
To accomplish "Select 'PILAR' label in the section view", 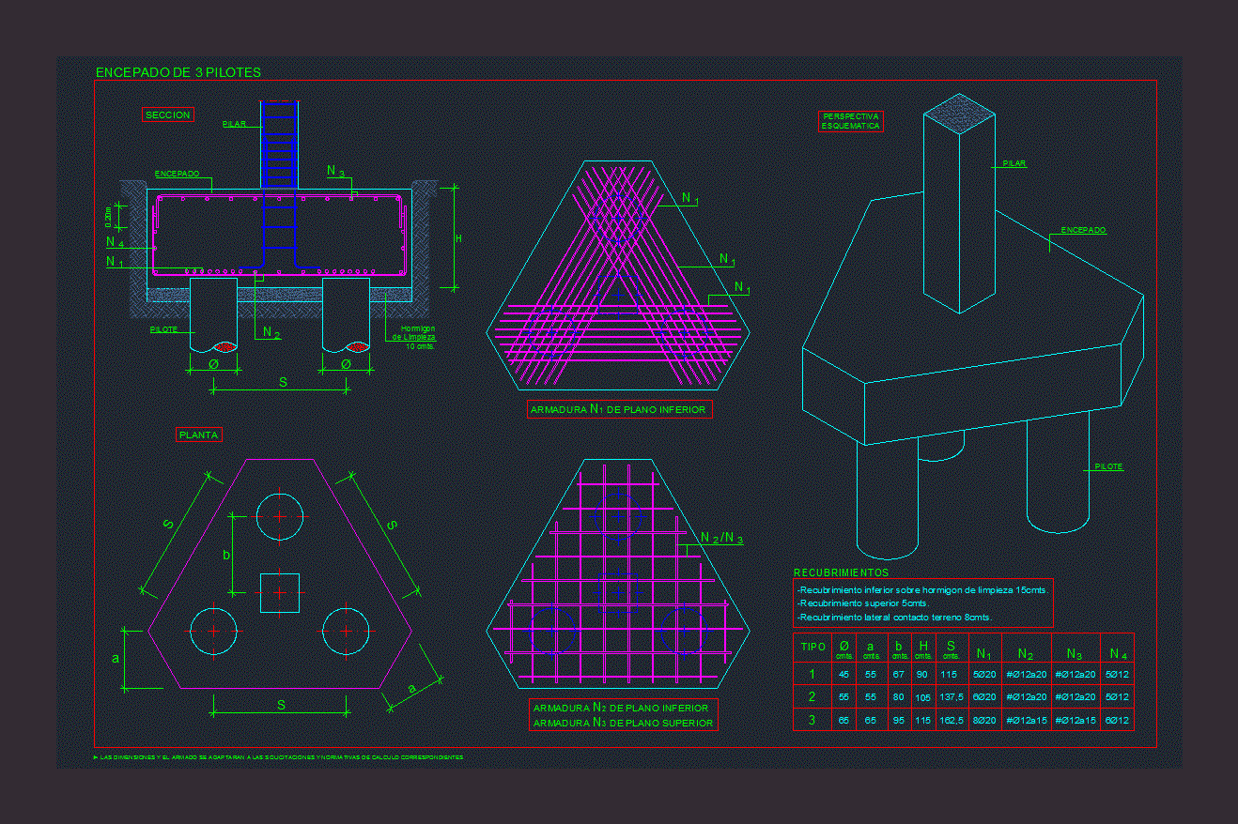I will tap(233, 124).
